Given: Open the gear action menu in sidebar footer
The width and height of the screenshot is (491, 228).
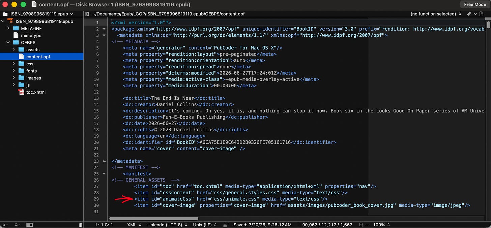Looking at the screenshot, I should (x=4, y=225).
